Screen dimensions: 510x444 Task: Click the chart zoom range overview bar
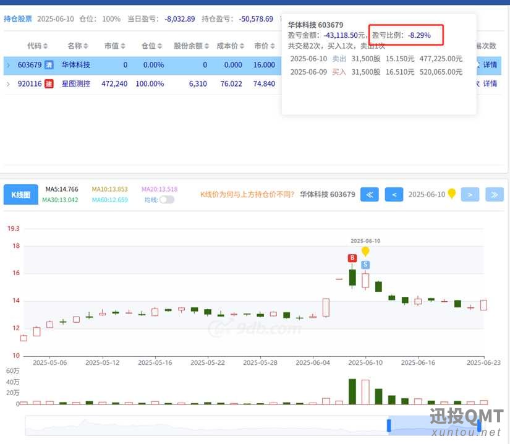(255, 425)
